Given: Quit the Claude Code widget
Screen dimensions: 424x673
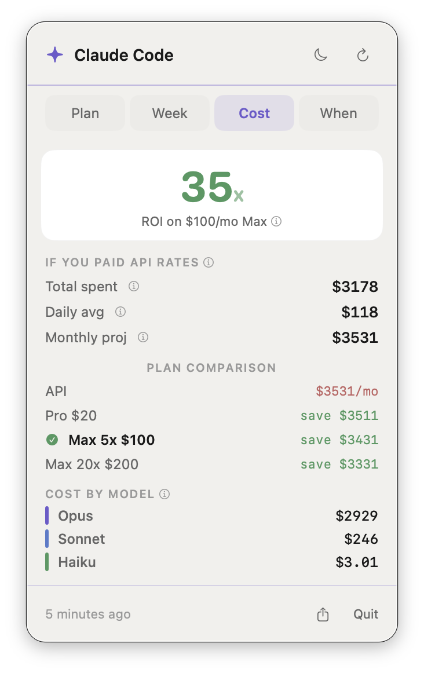Looking at the screenshot, I should click(365, 614).
